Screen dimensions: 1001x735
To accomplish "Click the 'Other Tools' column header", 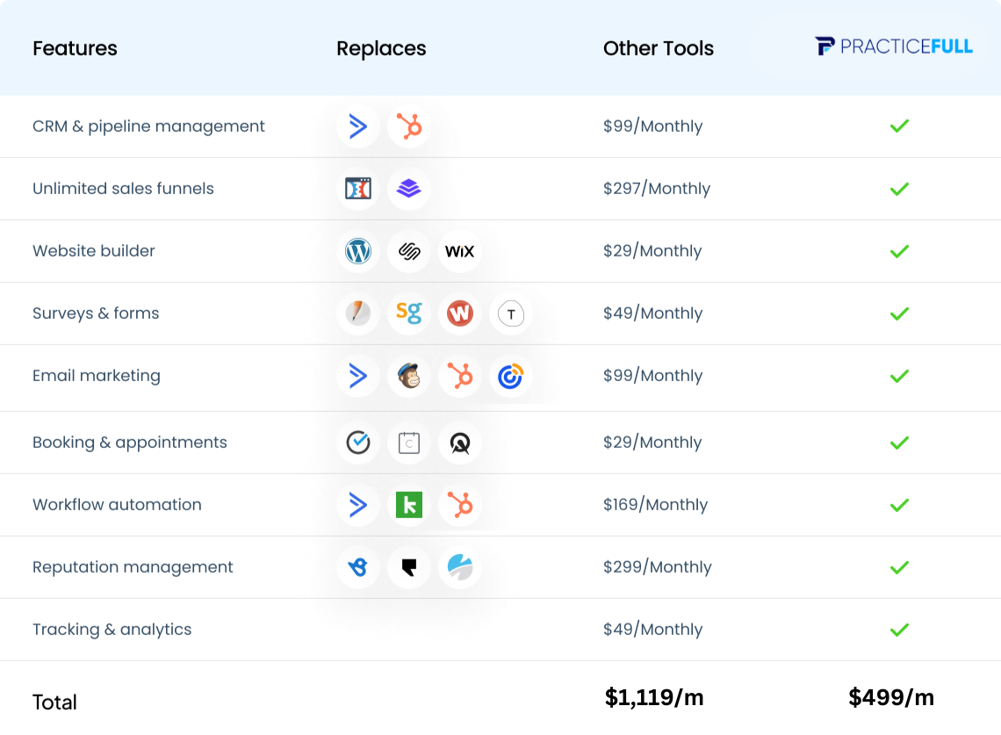I will click(x=659, y=48).
